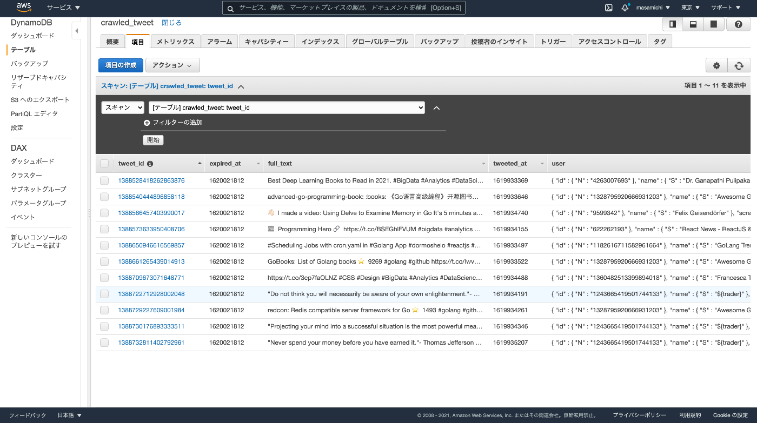Switch to the アラーム tab
The height and width of the screenshot is (423, 757).
220,42
